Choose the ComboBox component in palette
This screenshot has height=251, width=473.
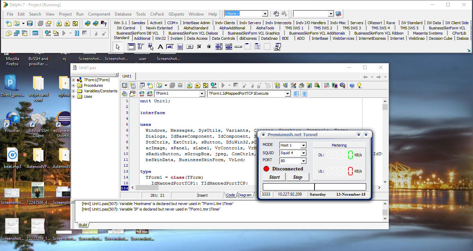pyautogui.click(x=228, y=47)
